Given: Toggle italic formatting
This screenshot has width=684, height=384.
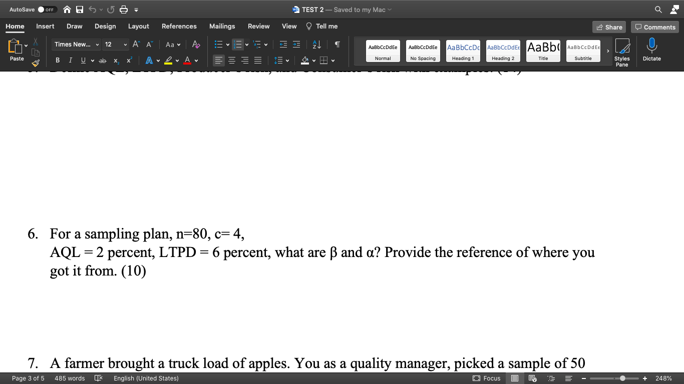Looking at the screenshot, I should pyautogui.click(x=70, y=60).
